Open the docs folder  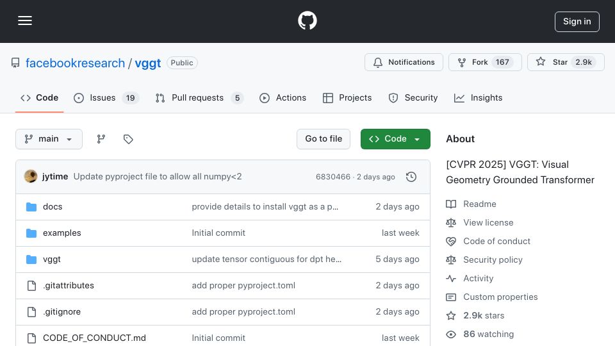pos(53,207)
